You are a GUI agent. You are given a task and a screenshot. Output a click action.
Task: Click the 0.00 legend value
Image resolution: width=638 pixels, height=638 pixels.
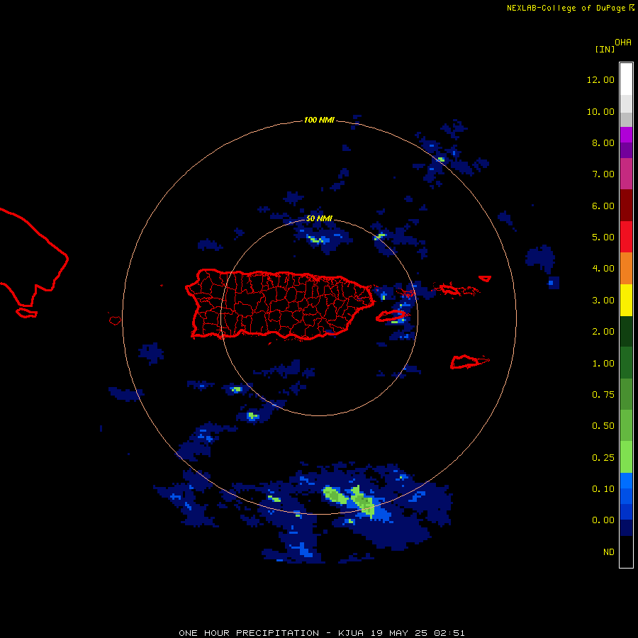pos(603,520)
